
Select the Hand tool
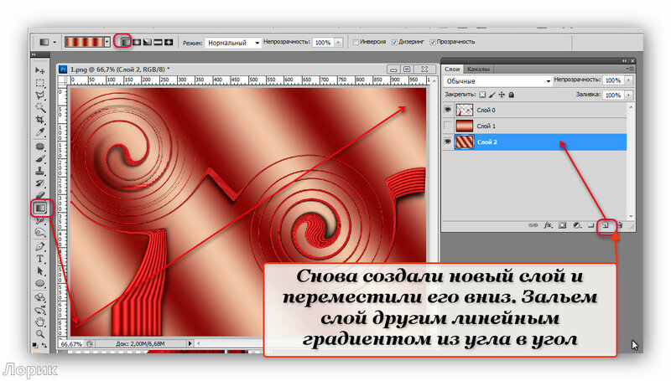point(40,322)
